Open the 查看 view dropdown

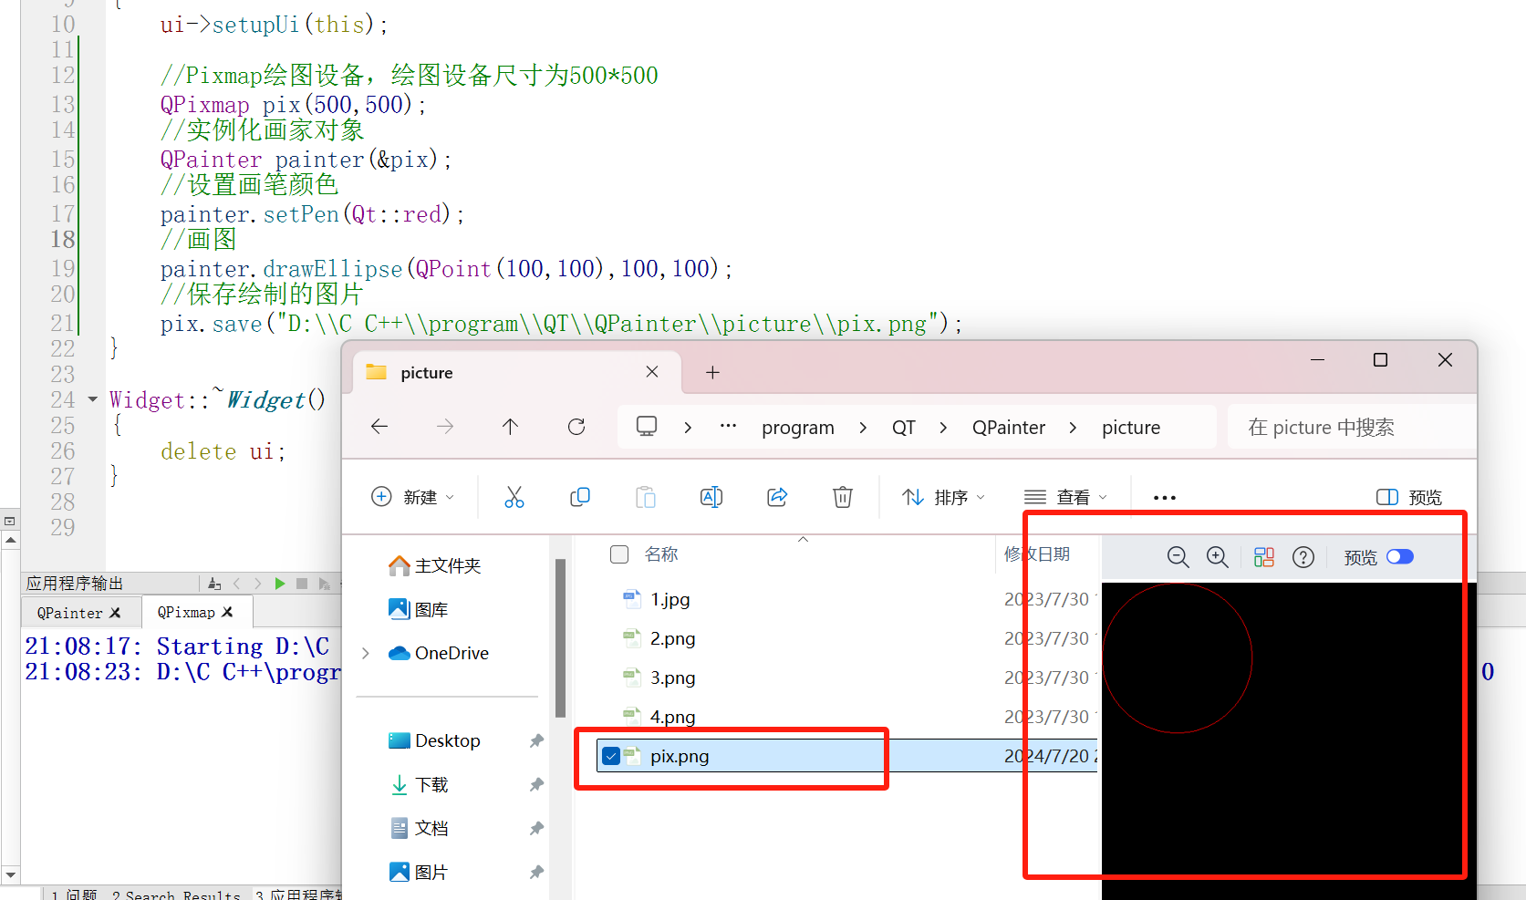point(1065,497)
